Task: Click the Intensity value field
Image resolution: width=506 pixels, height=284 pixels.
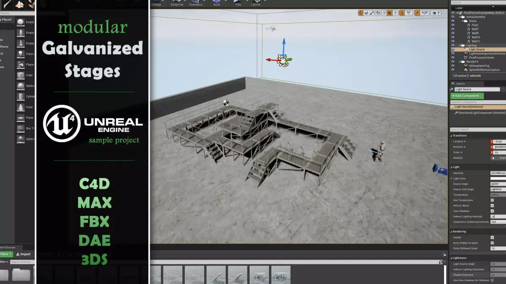Action: pos(498,173)
